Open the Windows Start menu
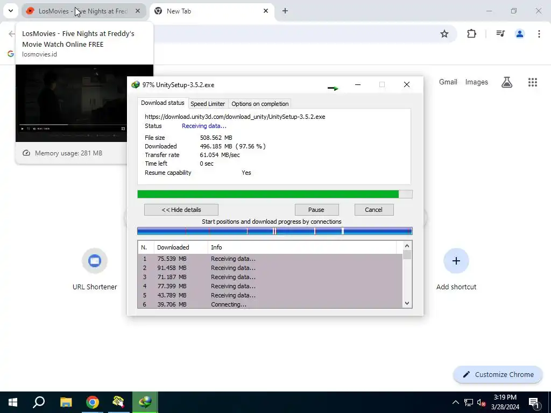The width and height of the screenshot is (551, 413). 13,402
